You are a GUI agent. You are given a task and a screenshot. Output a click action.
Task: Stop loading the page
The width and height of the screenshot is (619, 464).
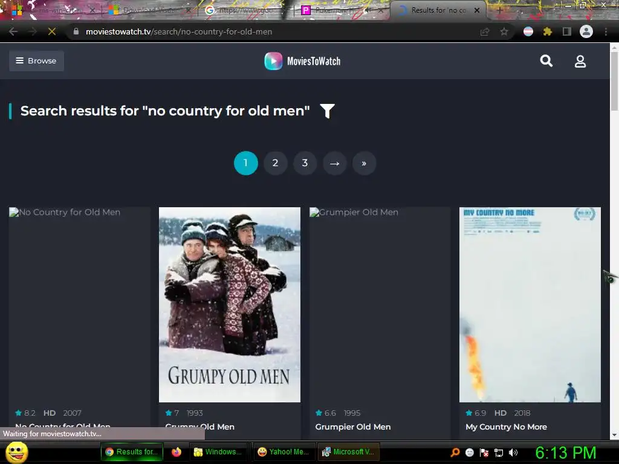(52, 31)
